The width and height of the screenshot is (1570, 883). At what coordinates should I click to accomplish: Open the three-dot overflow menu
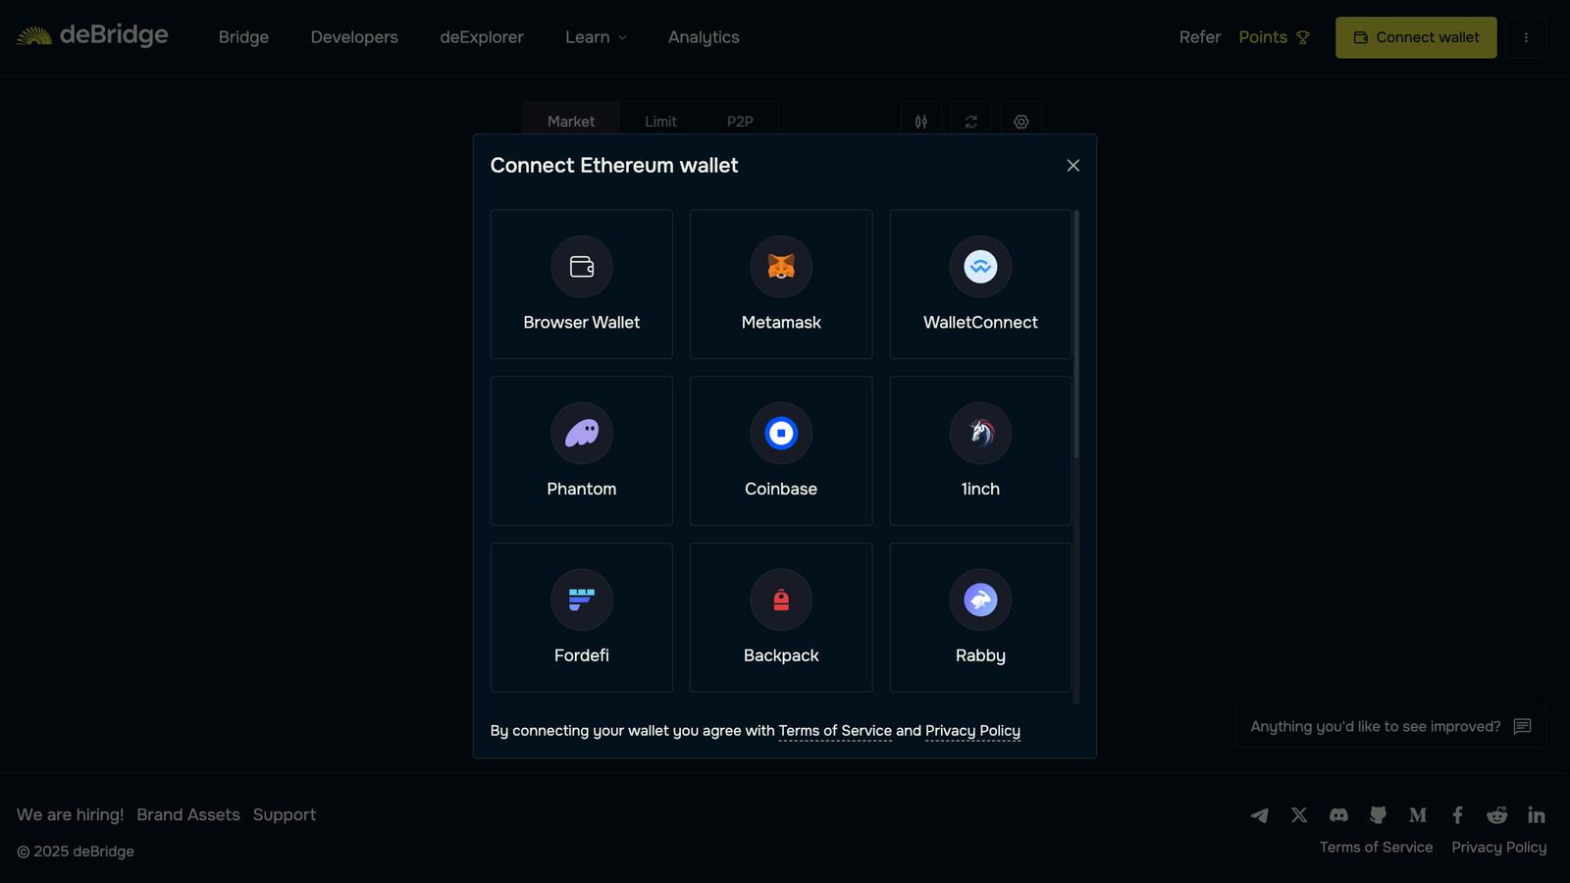coord(1526,36)
